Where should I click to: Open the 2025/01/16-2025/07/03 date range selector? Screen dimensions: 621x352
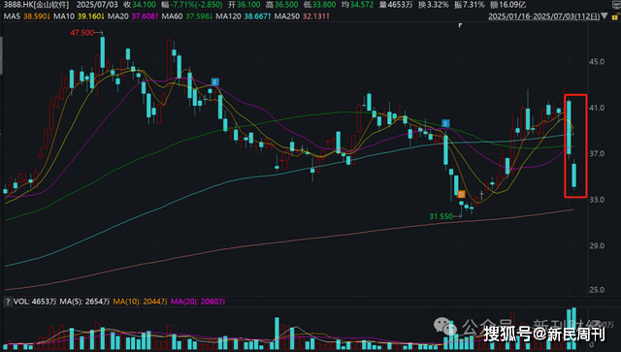coord(543,16)
